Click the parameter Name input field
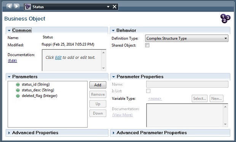The image size is (236, 142). [x=187, y=84]
